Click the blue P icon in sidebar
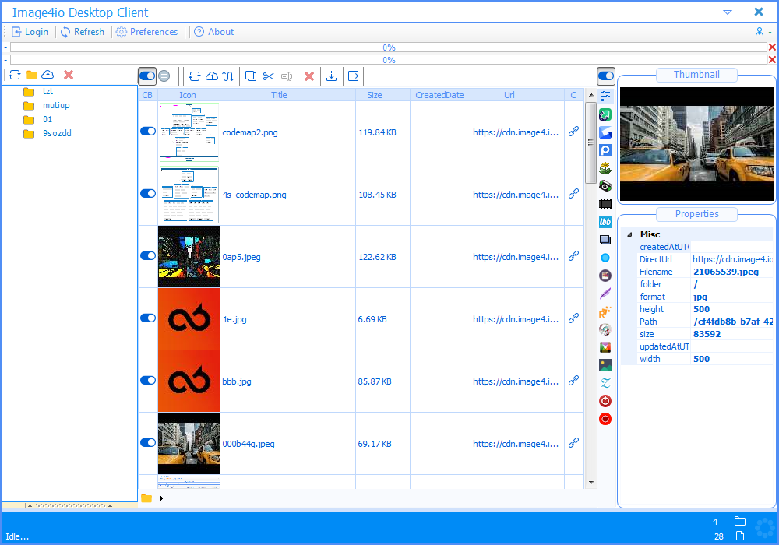The image size is (779, 545). (605, 150)
